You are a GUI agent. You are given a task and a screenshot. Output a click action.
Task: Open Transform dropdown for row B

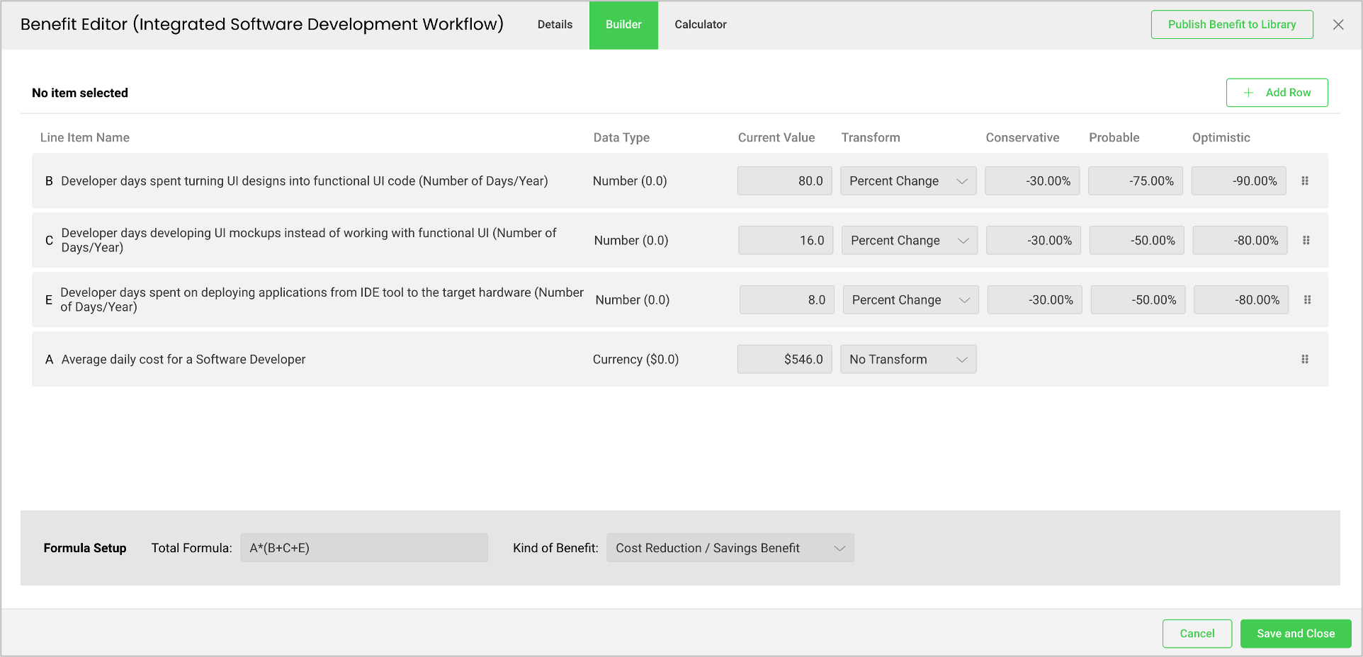click(907, 181)
